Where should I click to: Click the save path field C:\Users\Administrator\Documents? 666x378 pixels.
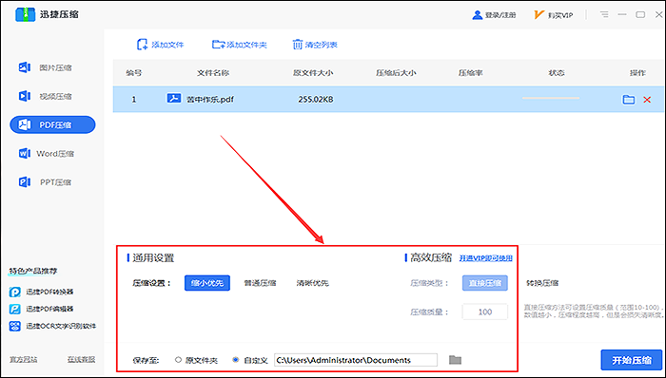(x=356, y=360)
